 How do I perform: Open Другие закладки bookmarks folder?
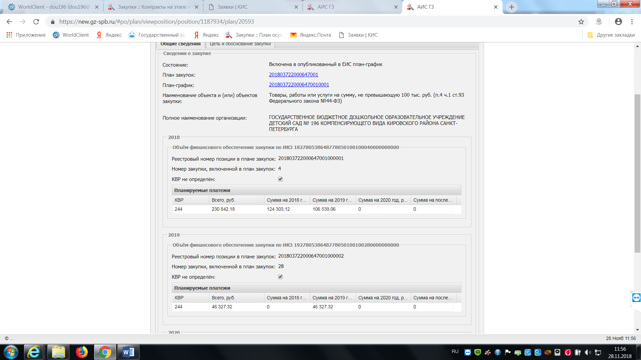[611, 35]
